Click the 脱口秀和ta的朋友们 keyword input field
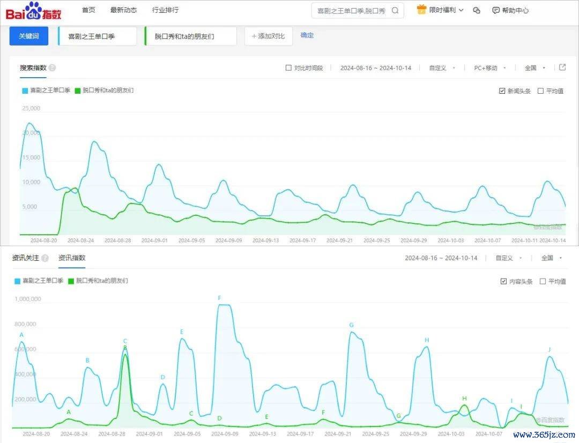The width and height of the screenshot is (579, 443). tap(191, 36)
